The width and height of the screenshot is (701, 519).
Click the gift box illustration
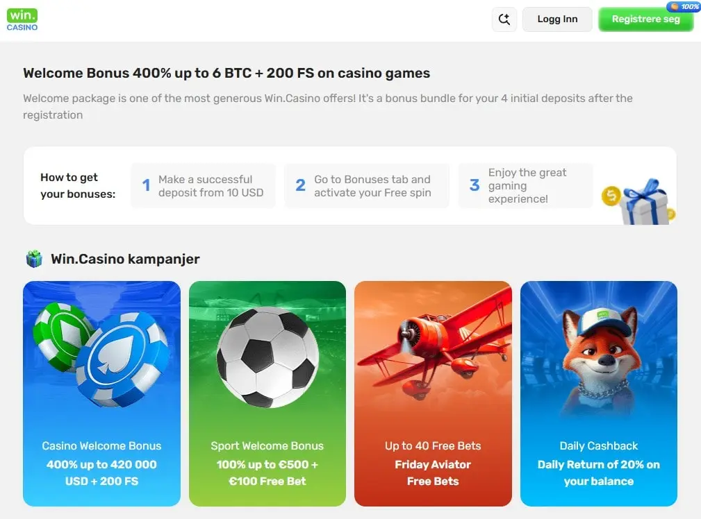click(x=645, y=202)
